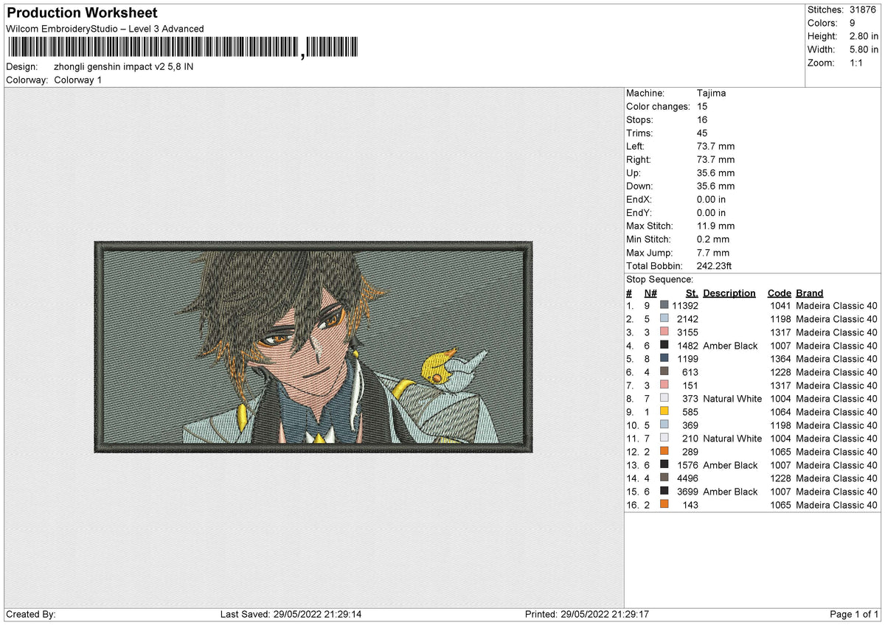Click the Machine value 'Tajima'
The width and height of the screenshot is (885, 625).
711,94
